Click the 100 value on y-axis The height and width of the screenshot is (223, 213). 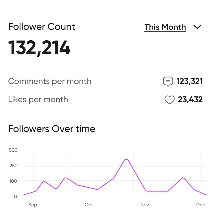click(x=13, y=181)
